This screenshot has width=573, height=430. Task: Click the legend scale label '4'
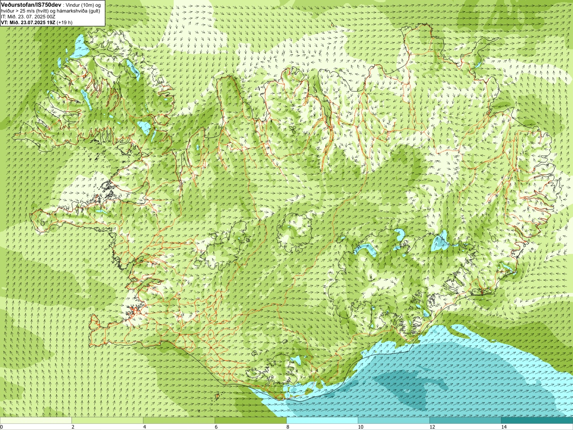click(145, 427)
